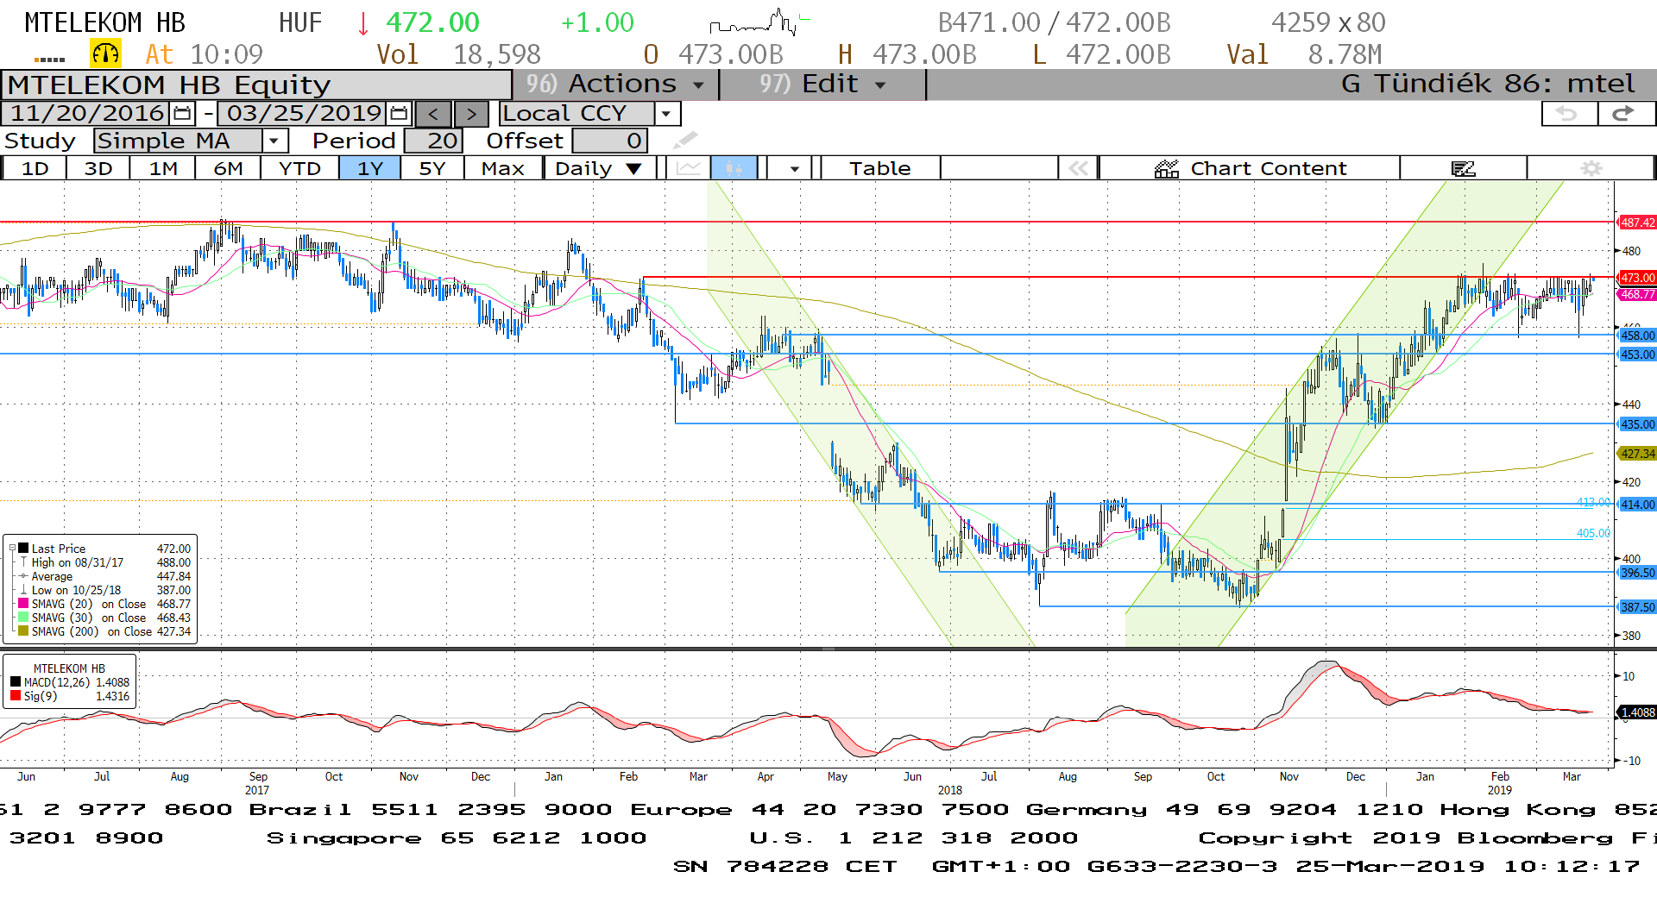Select the Max range tab
The width and height of the screenshot is (1657, 897).
coord(503,168)
